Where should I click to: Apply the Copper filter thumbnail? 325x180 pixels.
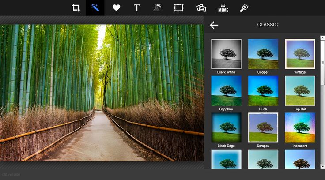[263, 54]
